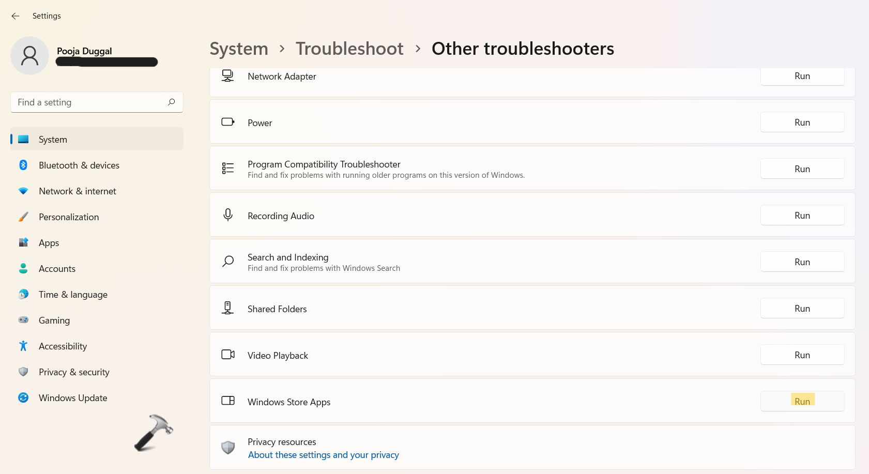This screenshot has width=869, height=474.
Task: Open Personalization paintbrush icon
Action: [x=23, y=217]
